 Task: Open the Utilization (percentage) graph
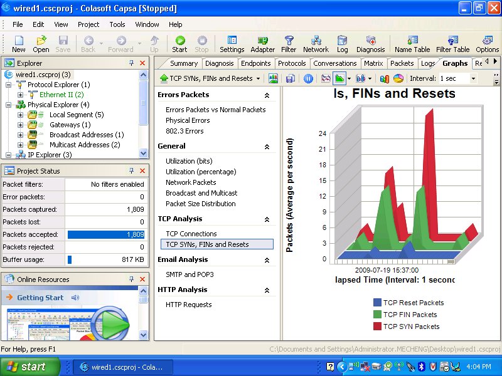(x=201, y=172)
